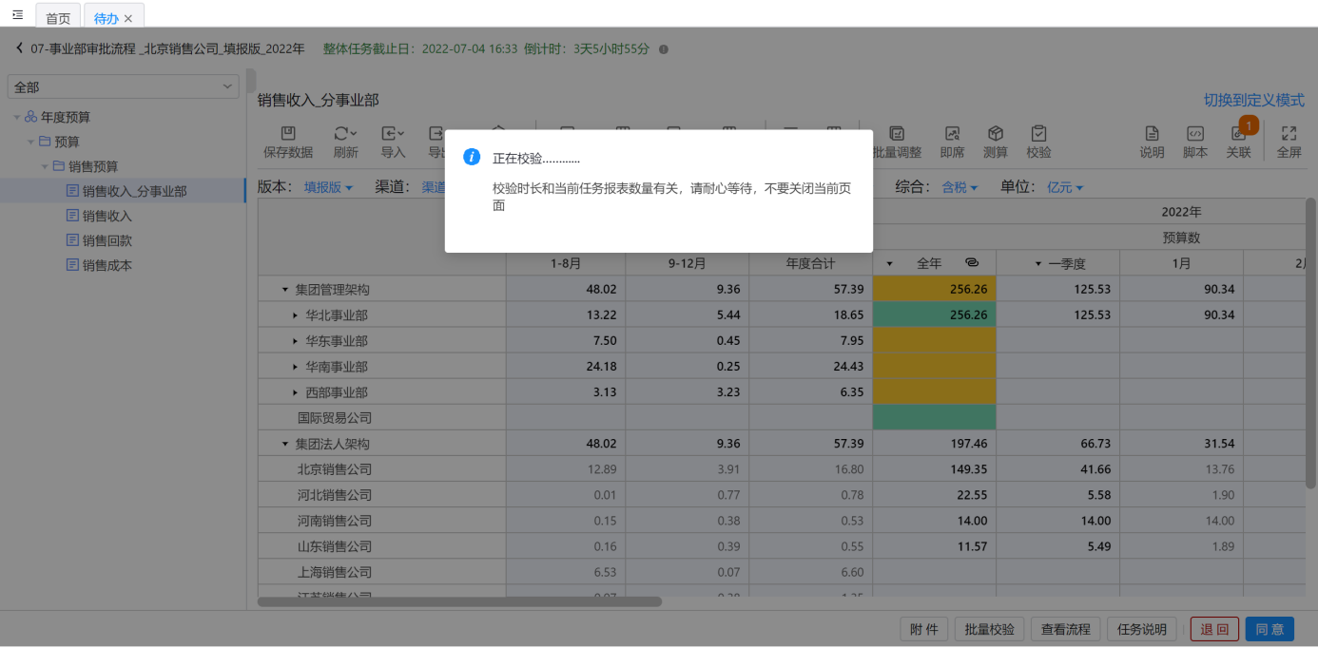The width and height of the screenshot is (1318, 648).
Task: Click the 测算 calculation icon
Action: [x=995, y=135]
